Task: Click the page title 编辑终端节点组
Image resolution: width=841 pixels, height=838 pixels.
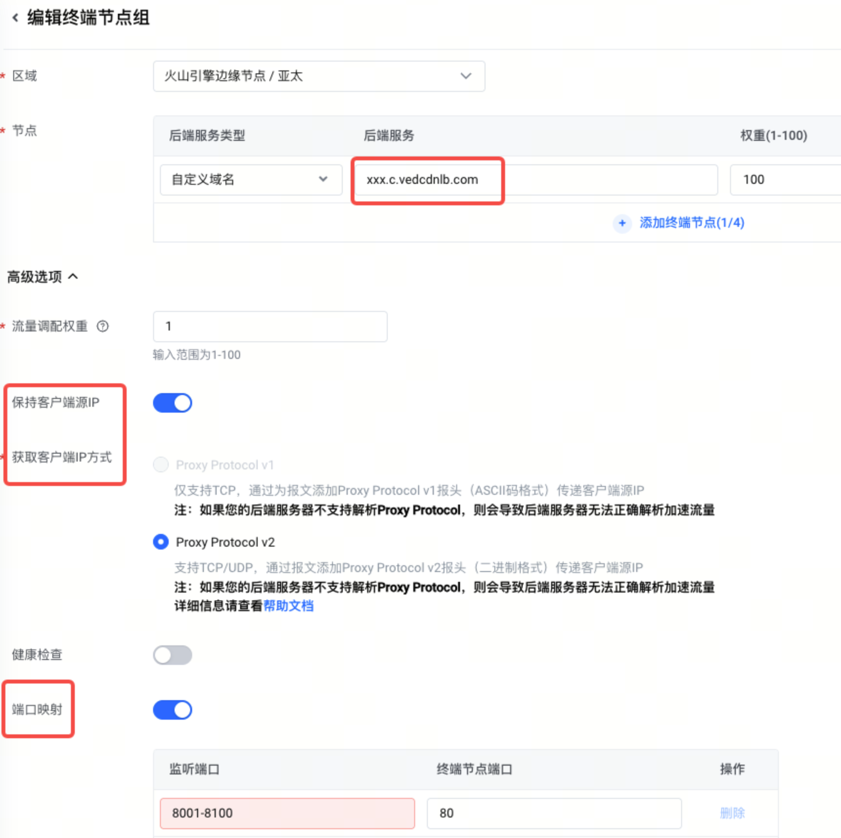Action: pos(88,18)
